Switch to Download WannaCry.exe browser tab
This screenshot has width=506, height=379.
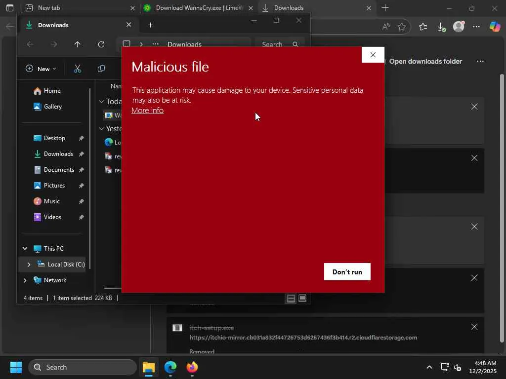pyautogui.click(x=199, y=8)
